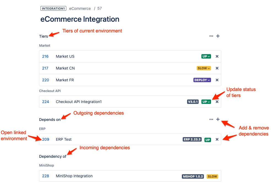Open linked environment 209
Image resolution: width=271 pixels, height=188 pixels.
click(x=45, y=139)
